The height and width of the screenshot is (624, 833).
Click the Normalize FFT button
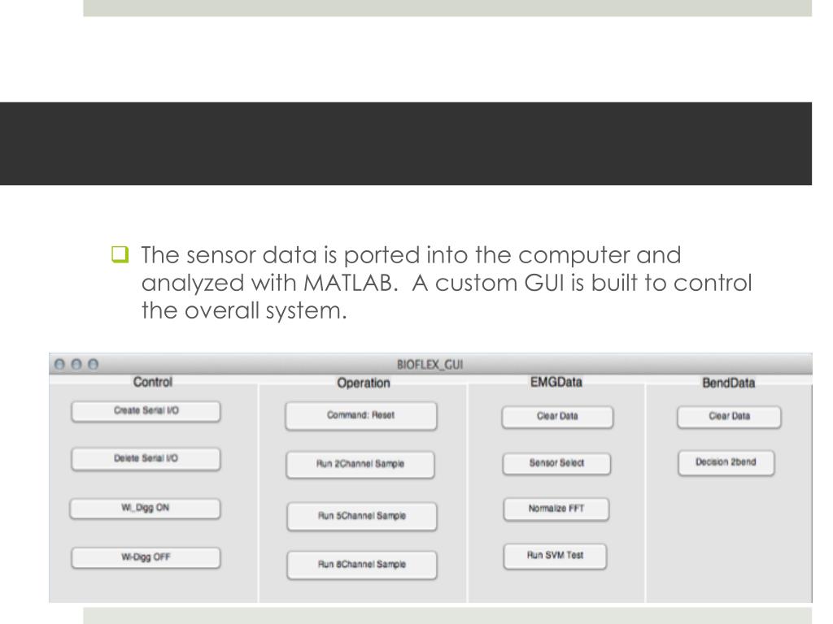(556, 509)
